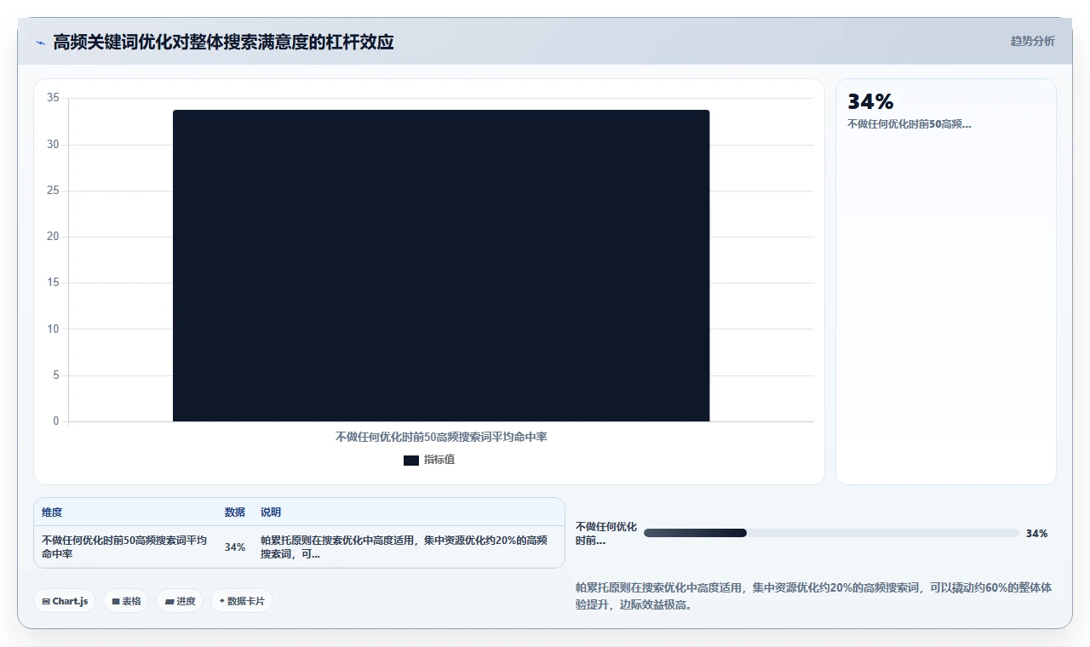Click the data card caption 不做任何优化时前50高频...
This screenshot has height=647, width=1090.
coord(909,124)
